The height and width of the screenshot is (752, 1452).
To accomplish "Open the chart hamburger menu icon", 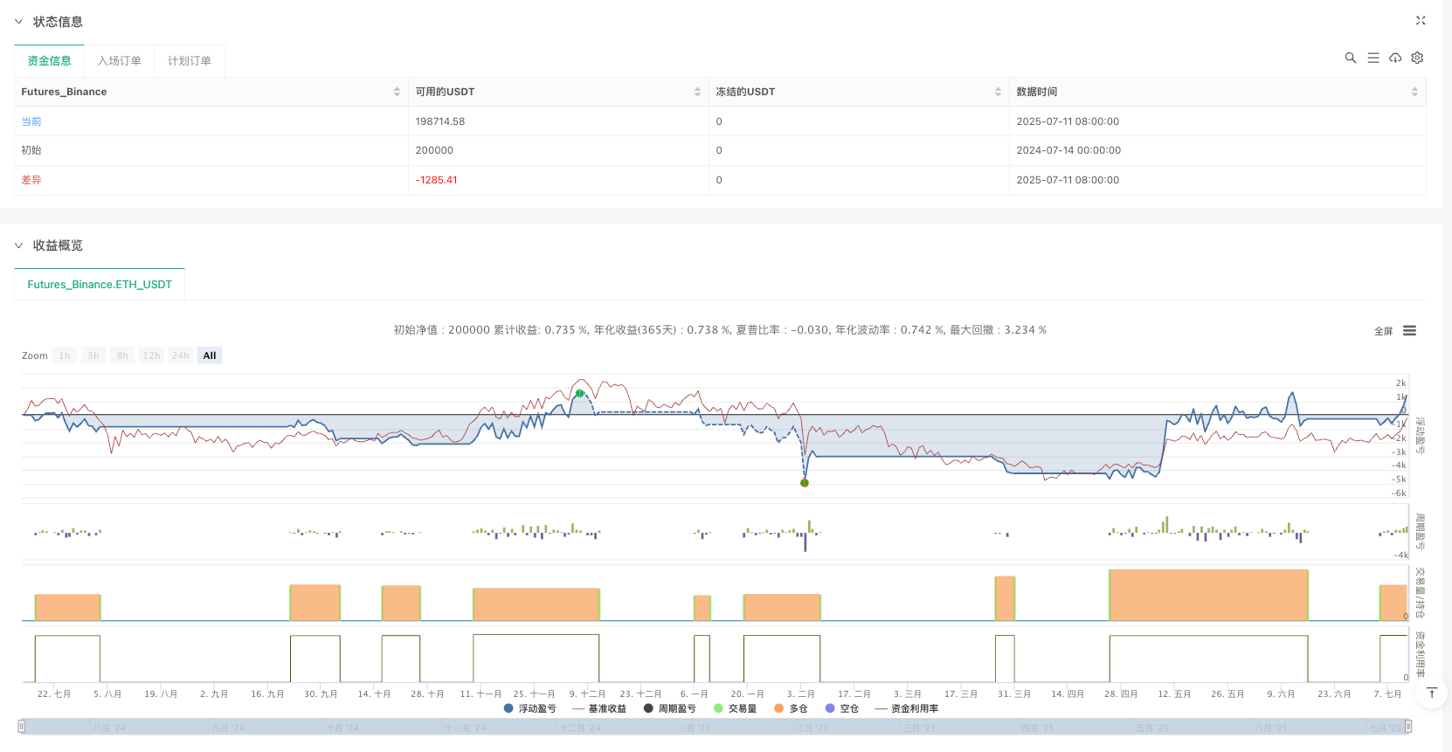I will [1409, 331].
